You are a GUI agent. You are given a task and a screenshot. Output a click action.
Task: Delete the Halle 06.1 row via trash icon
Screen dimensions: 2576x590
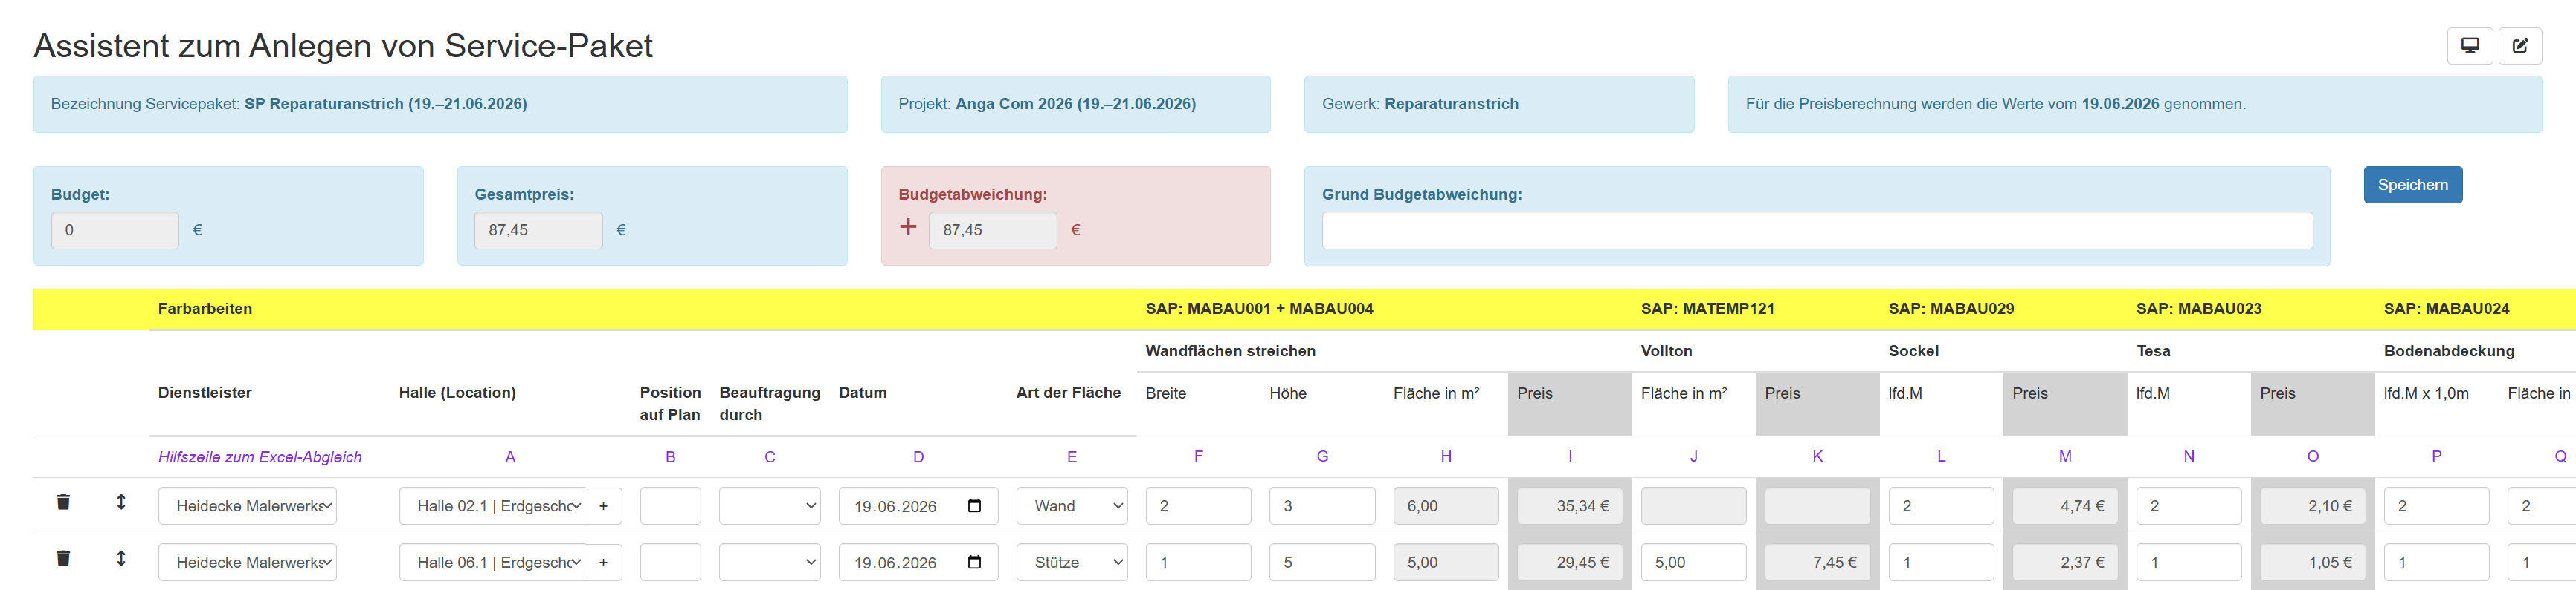[x=63, y=558]
